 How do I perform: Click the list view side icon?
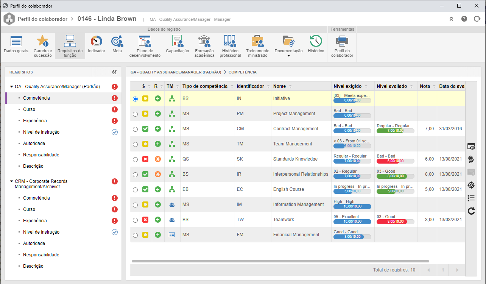pyautogui.click(x=471, y=198)
